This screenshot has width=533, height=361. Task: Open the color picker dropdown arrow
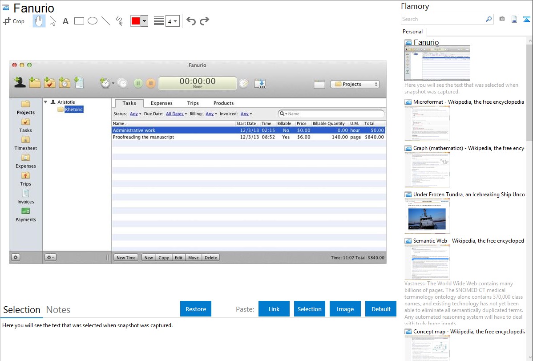coord(145,21)
